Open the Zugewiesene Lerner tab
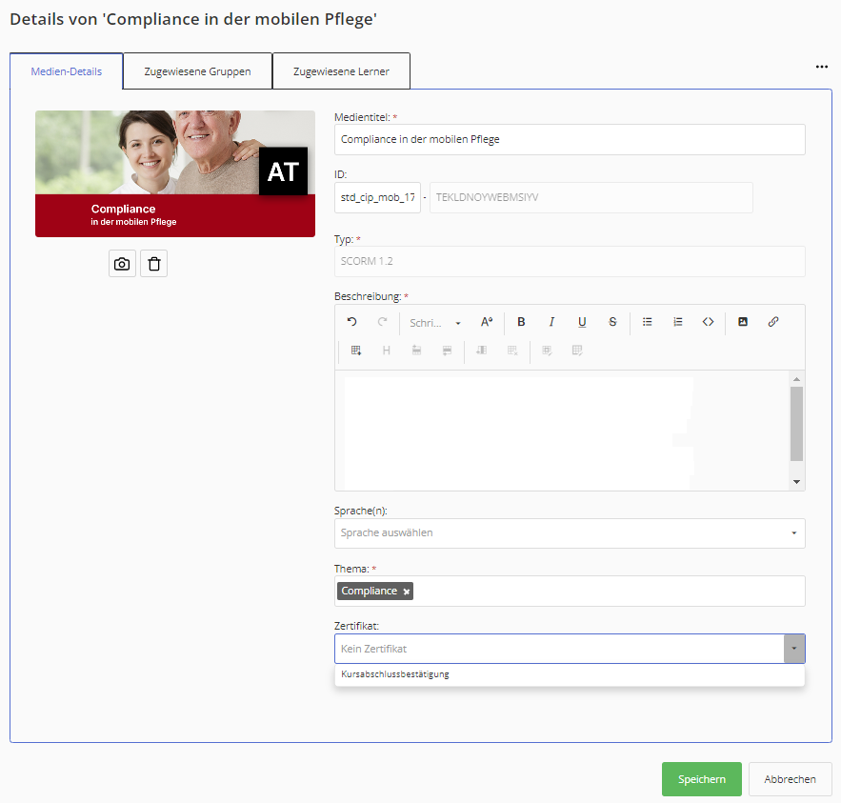This screenshot has width=841, height=803. point(341,71)
